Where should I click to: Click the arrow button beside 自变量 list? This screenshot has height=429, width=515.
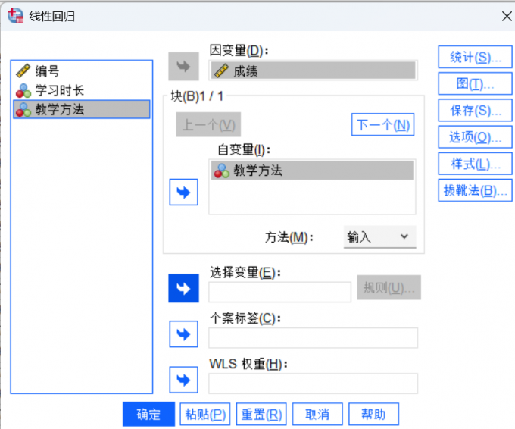pos(183,192)
